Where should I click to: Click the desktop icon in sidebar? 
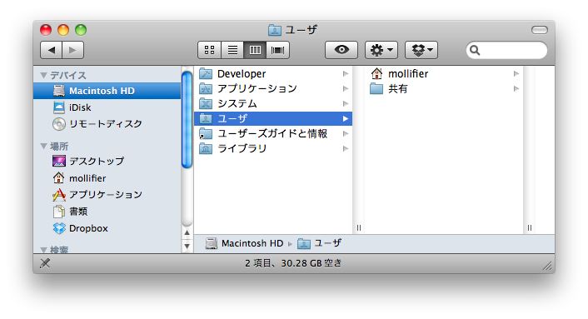(x=59, y=162)
